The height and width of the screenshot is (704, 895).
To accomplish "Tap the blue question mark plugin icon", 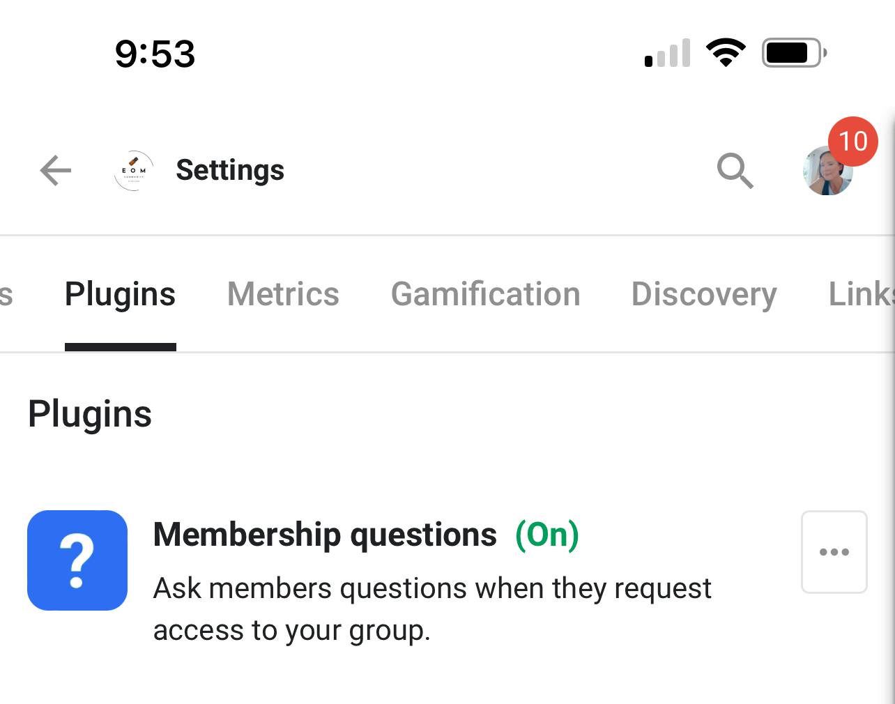I will coord(77,560).
